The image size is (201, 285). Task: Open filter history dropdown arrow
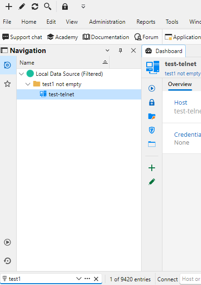click(x=79, y=278)
